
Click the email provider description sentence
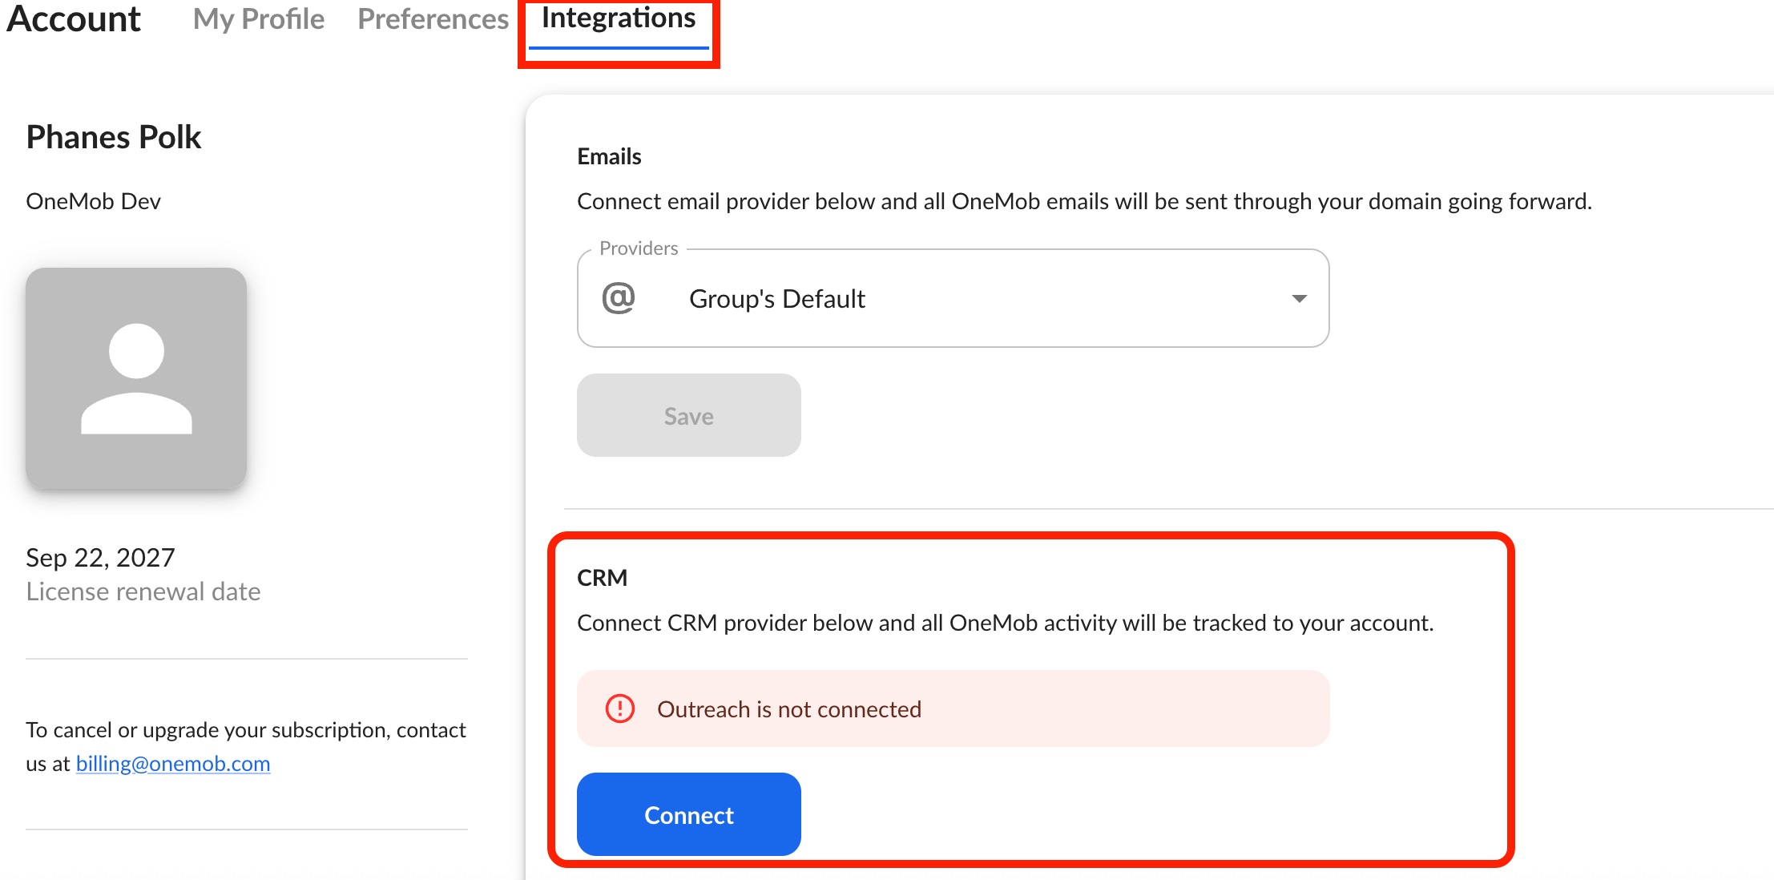(1084, 201)
